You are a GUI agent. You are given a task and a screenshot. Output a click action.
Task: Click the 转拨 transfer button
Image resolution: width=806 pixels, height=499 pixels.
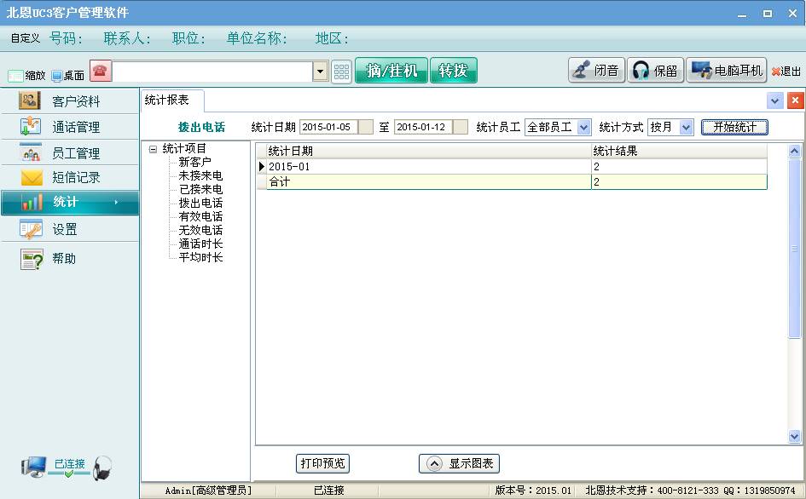(x=454, y=71)
